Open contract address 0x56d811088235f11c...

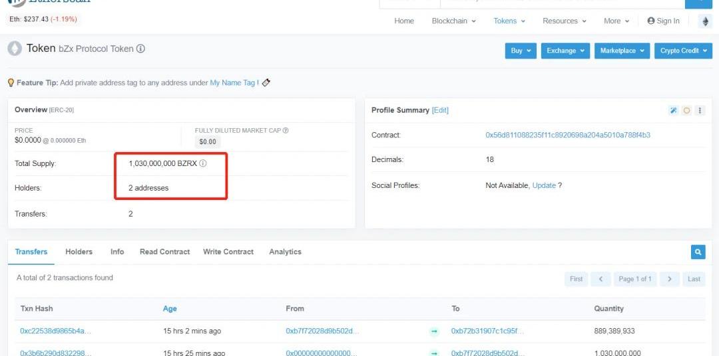pyautogui.click(x=568, y=135)
